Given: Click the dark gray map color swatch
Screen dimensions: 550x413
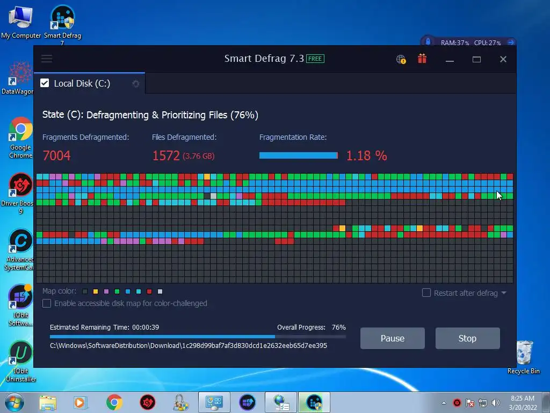Looking at the screenshot, I should click(85, 291).
